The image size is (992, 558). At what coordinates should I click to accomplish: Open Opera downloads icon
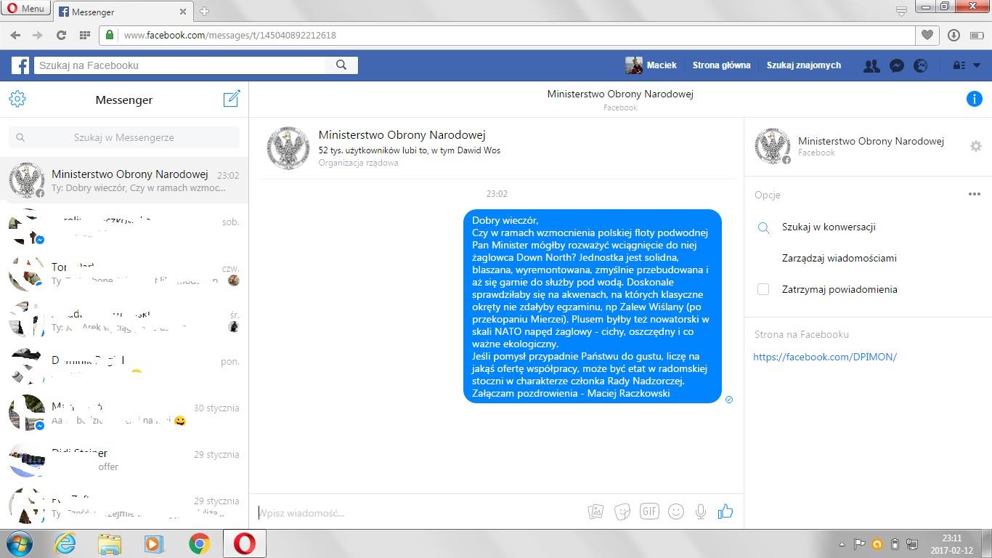coord(954,35)
